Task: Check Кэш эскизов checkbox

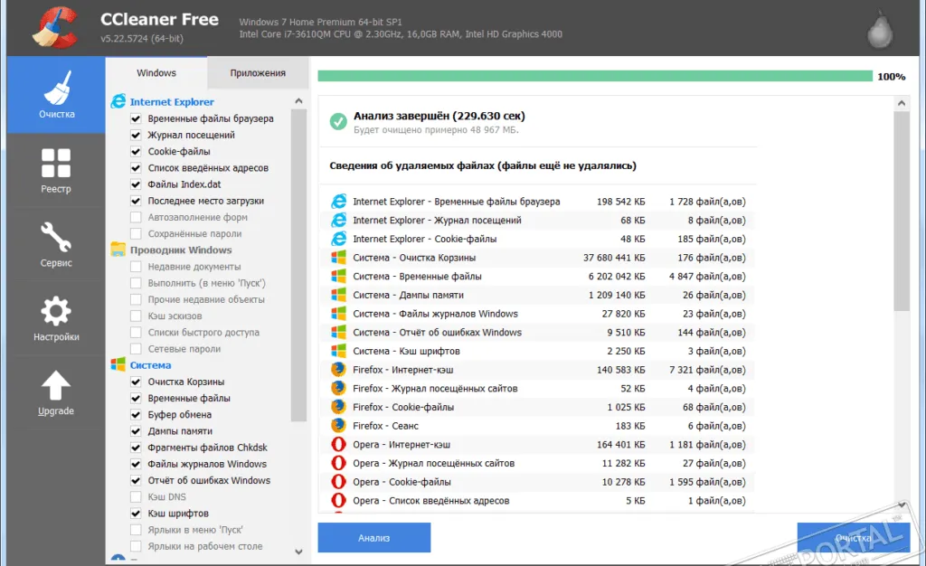Action: tap(136, 316)
